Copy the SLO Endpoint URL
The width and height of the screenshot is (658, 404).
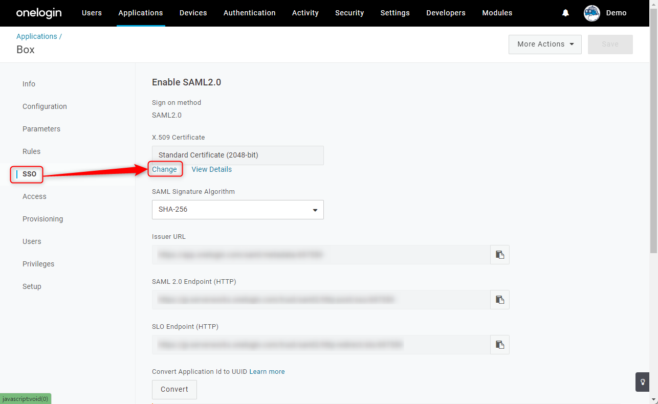point(500,345)
